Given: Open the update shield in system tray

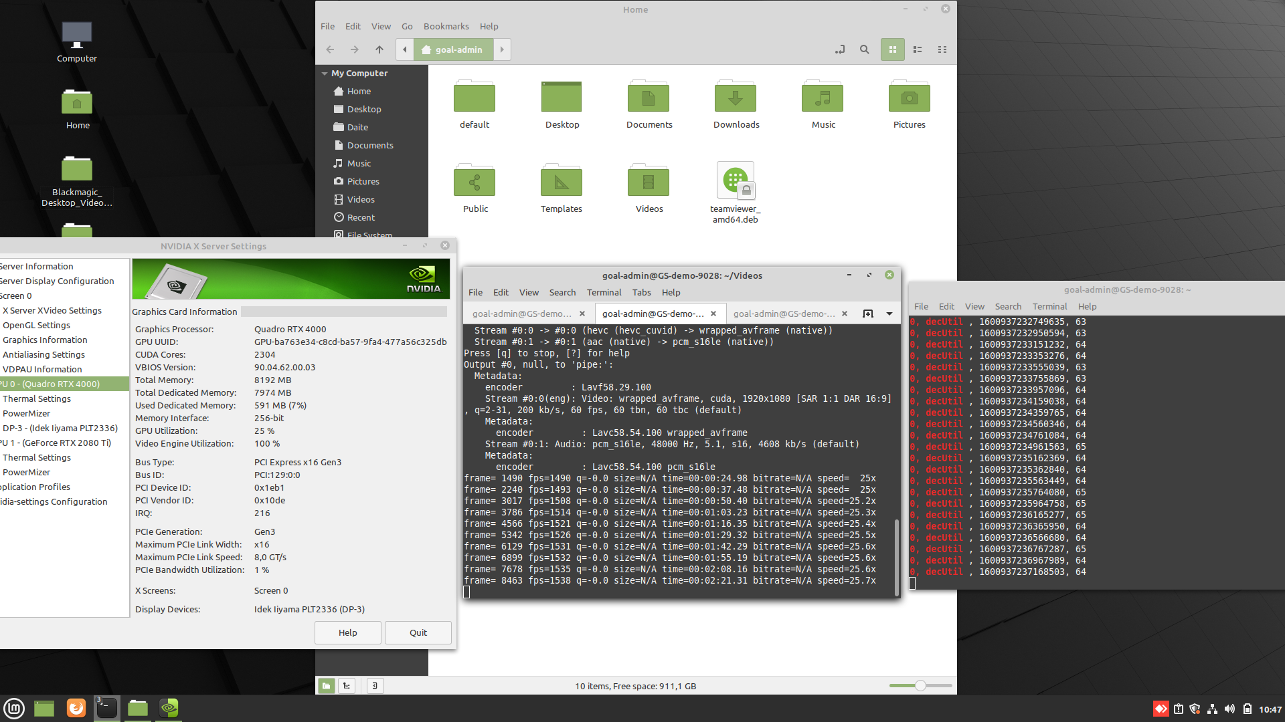Looking at the screenshot, I should pyautogui.click(x=1195, y=709).
